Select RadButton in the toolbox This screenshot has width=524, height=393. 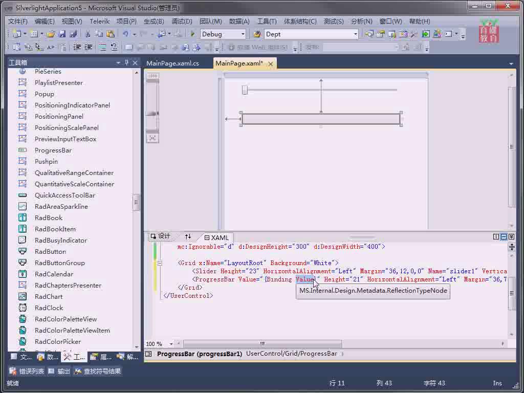click(50, 252)
